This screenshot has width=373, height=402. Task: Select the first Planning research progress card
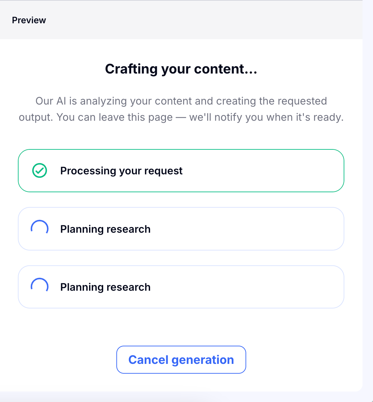(x=181, y=229)
